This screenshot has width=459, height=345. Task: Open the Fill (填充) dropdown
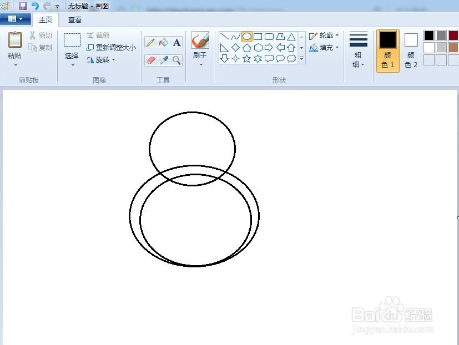point(324,47)
